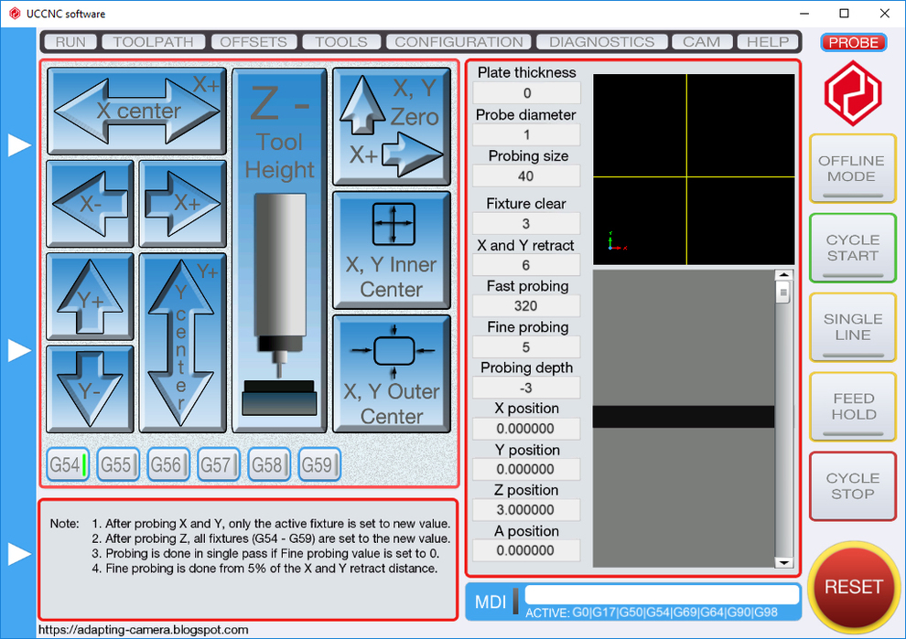The width and height of the screenshot is (906, 639).
Task: Start X, Y Outer Center probing
Action: click(391, 373)
